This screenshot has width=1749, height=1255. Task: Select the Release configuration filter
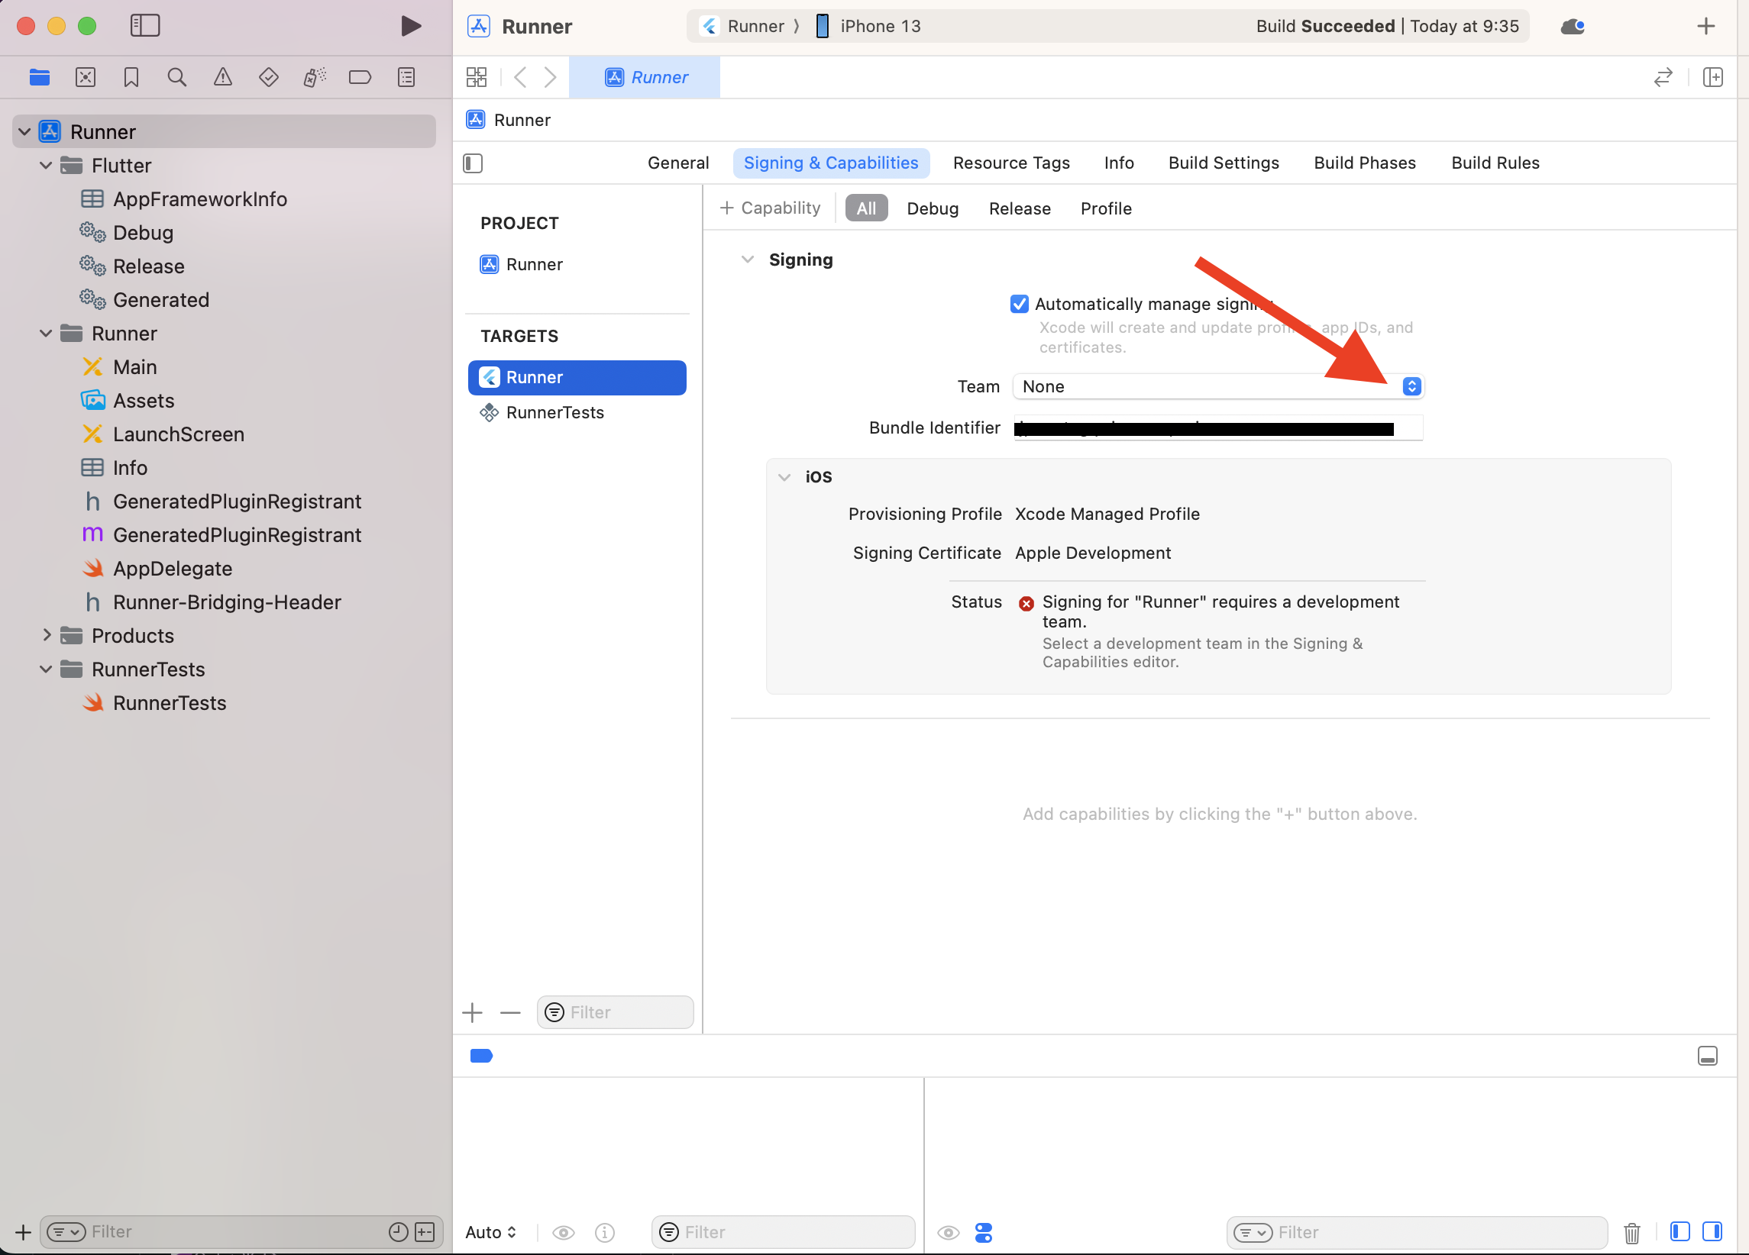[x=1020, y=208]
